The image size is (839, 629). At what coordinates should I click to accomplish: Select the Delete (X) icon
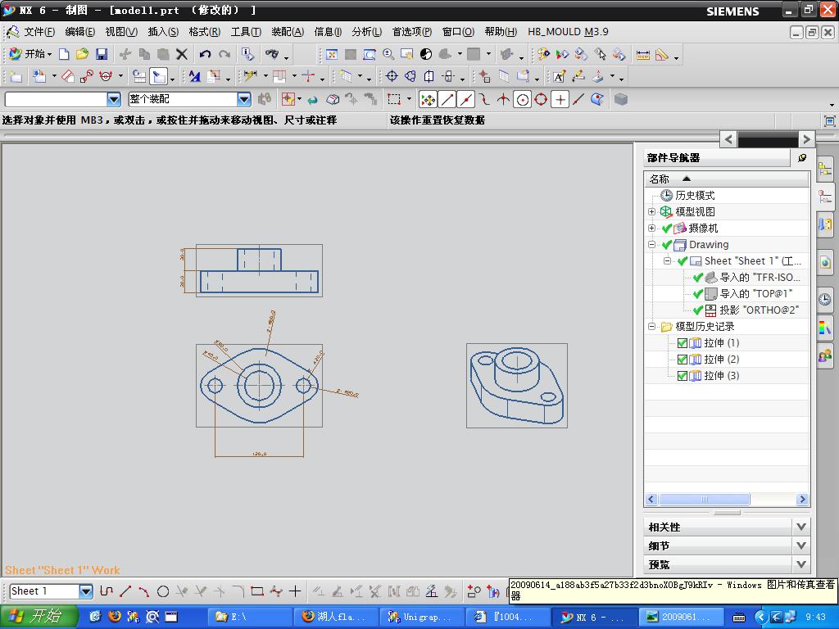tap(182, 54)
